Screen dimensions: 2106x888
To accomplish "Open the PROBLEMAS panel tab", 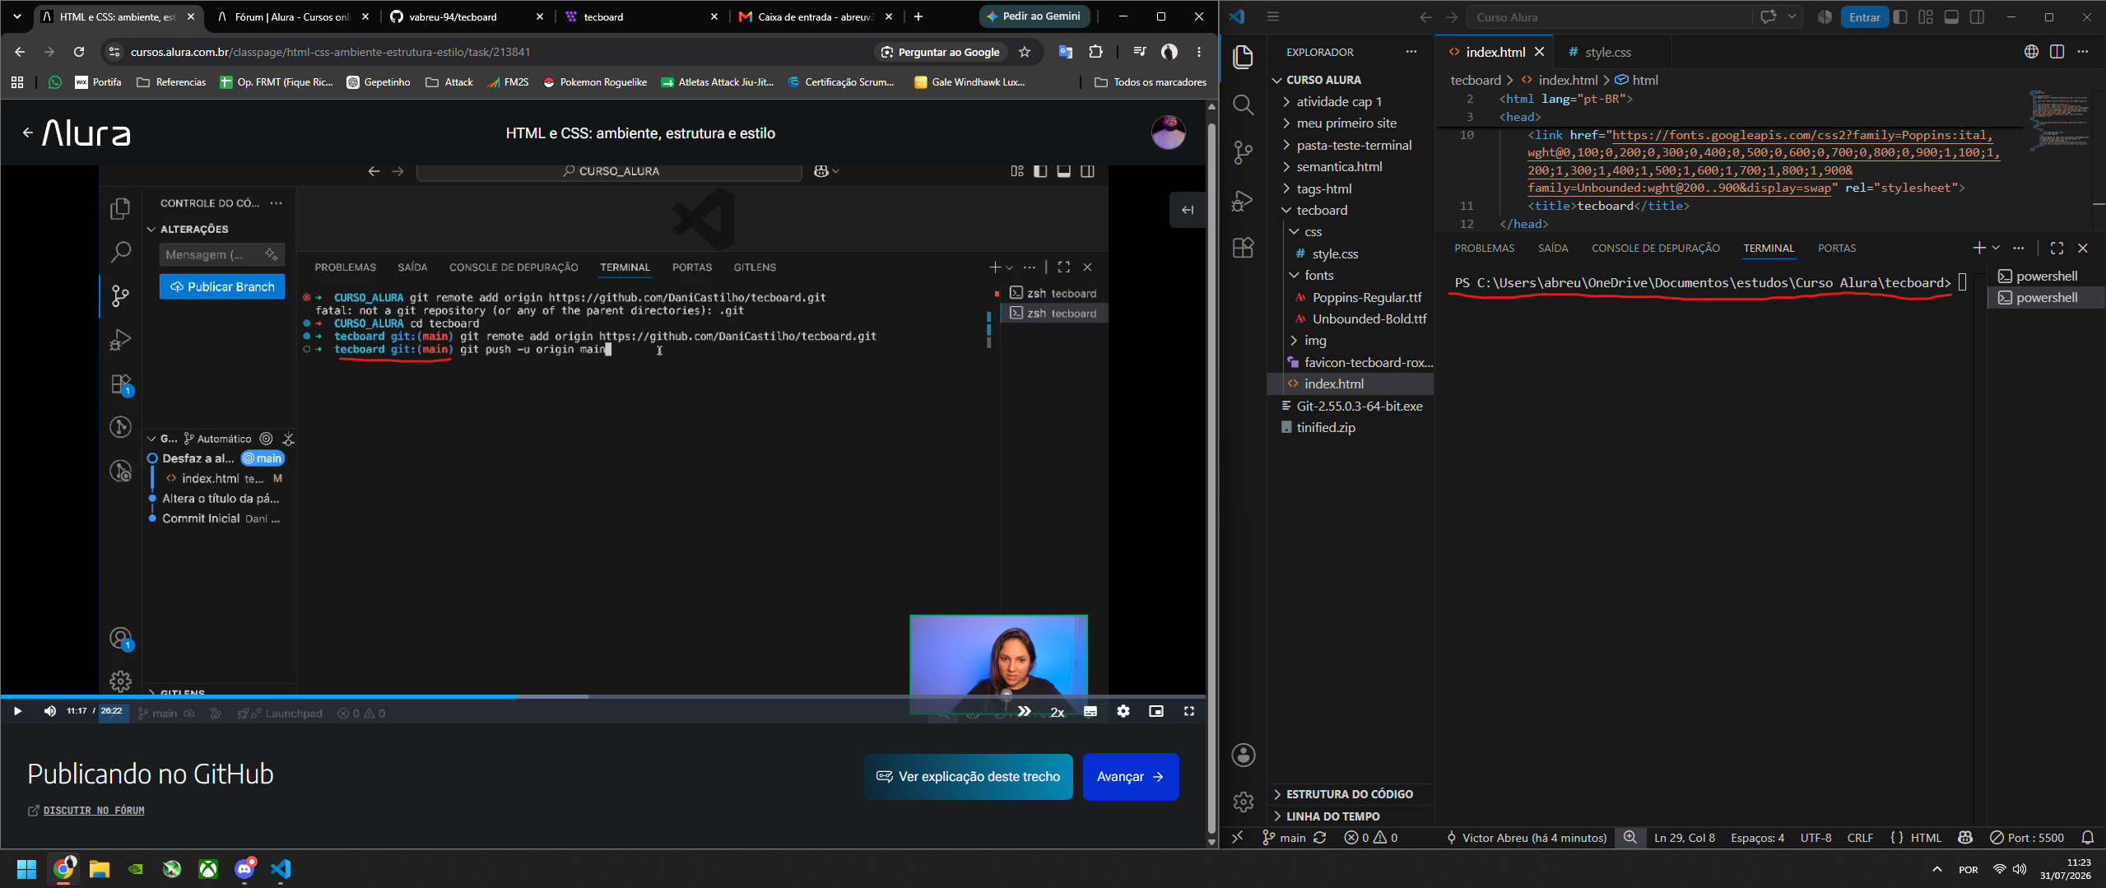I will point(1484,248).
